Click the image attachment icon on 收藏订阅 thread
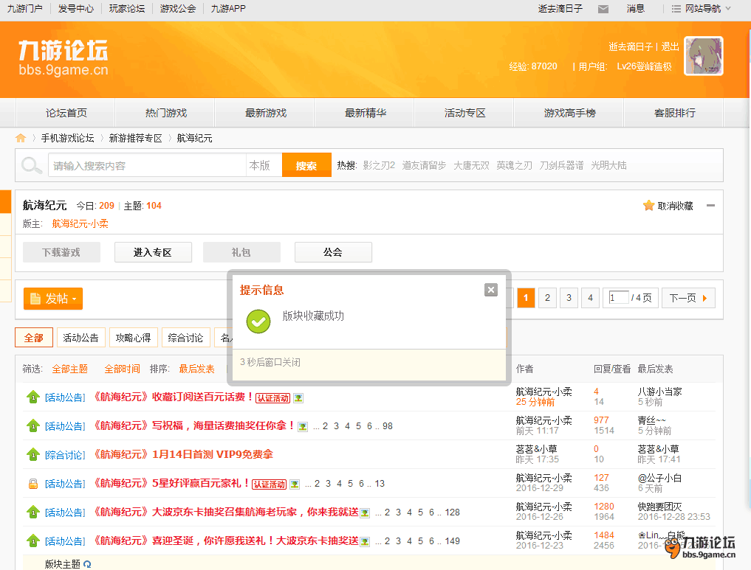The image size is (751, 570). point(298,398)
